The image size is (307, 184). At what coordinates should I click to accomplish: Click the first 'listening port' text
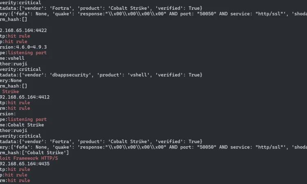[27, 53]
